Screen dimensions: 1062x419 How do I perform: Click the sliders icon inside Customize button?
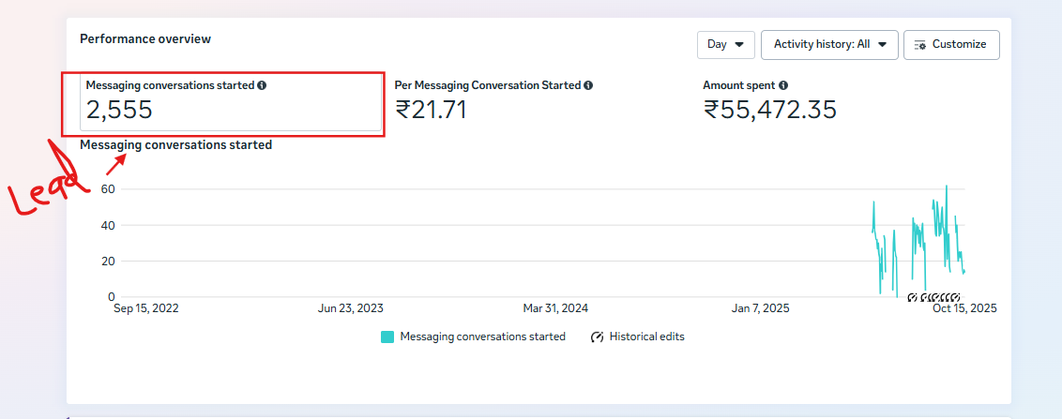919,45
